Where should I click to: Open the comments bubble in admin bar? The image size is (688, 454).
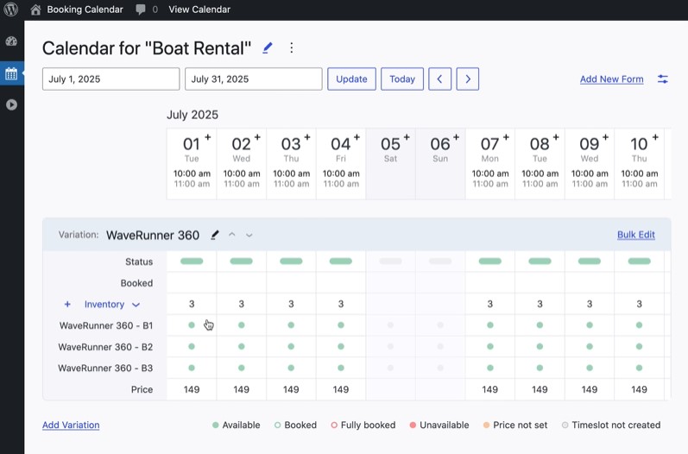141,9
